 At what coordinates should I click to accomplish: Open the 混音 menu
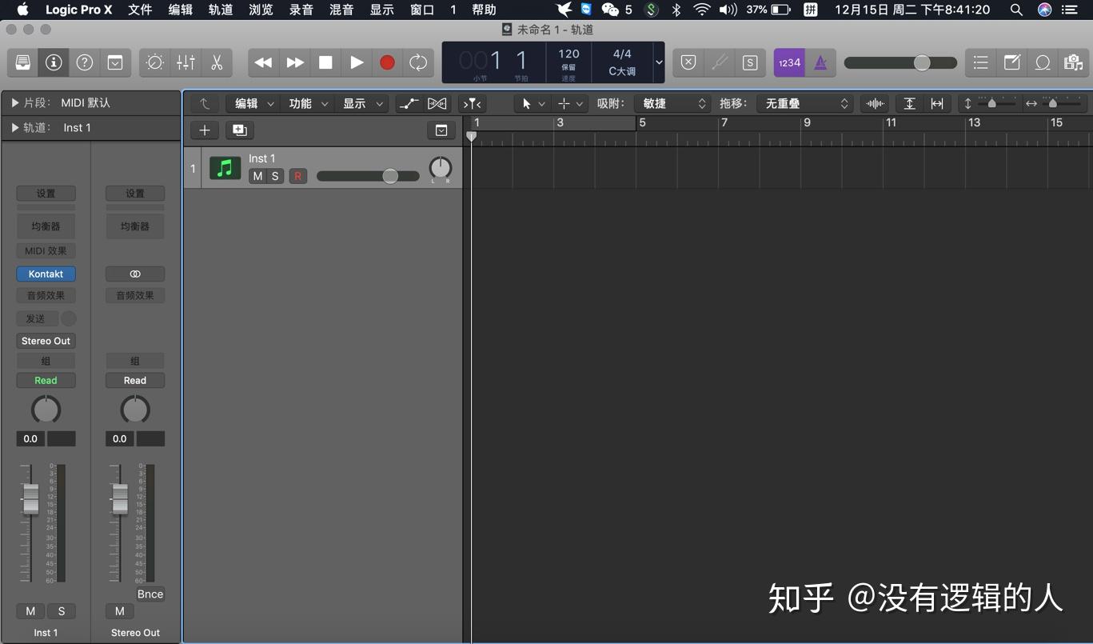click(x=341, y=10)
